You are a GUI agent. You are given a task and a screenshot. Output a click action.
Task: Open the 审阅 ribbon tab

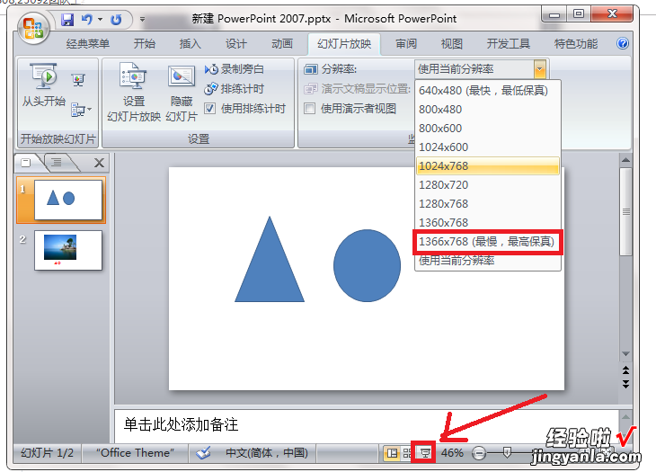point(406,43)
